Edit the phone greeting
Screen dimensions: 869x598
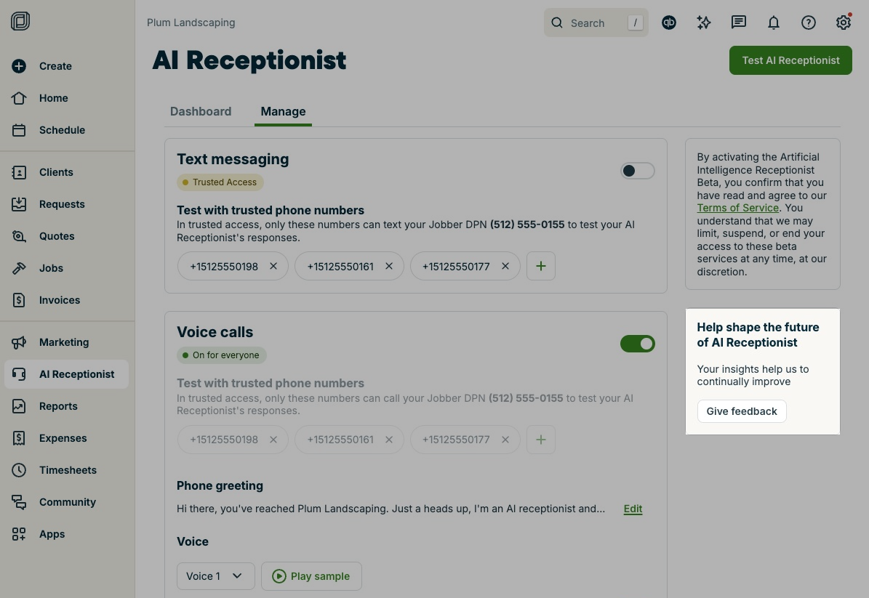click(633, 509)
